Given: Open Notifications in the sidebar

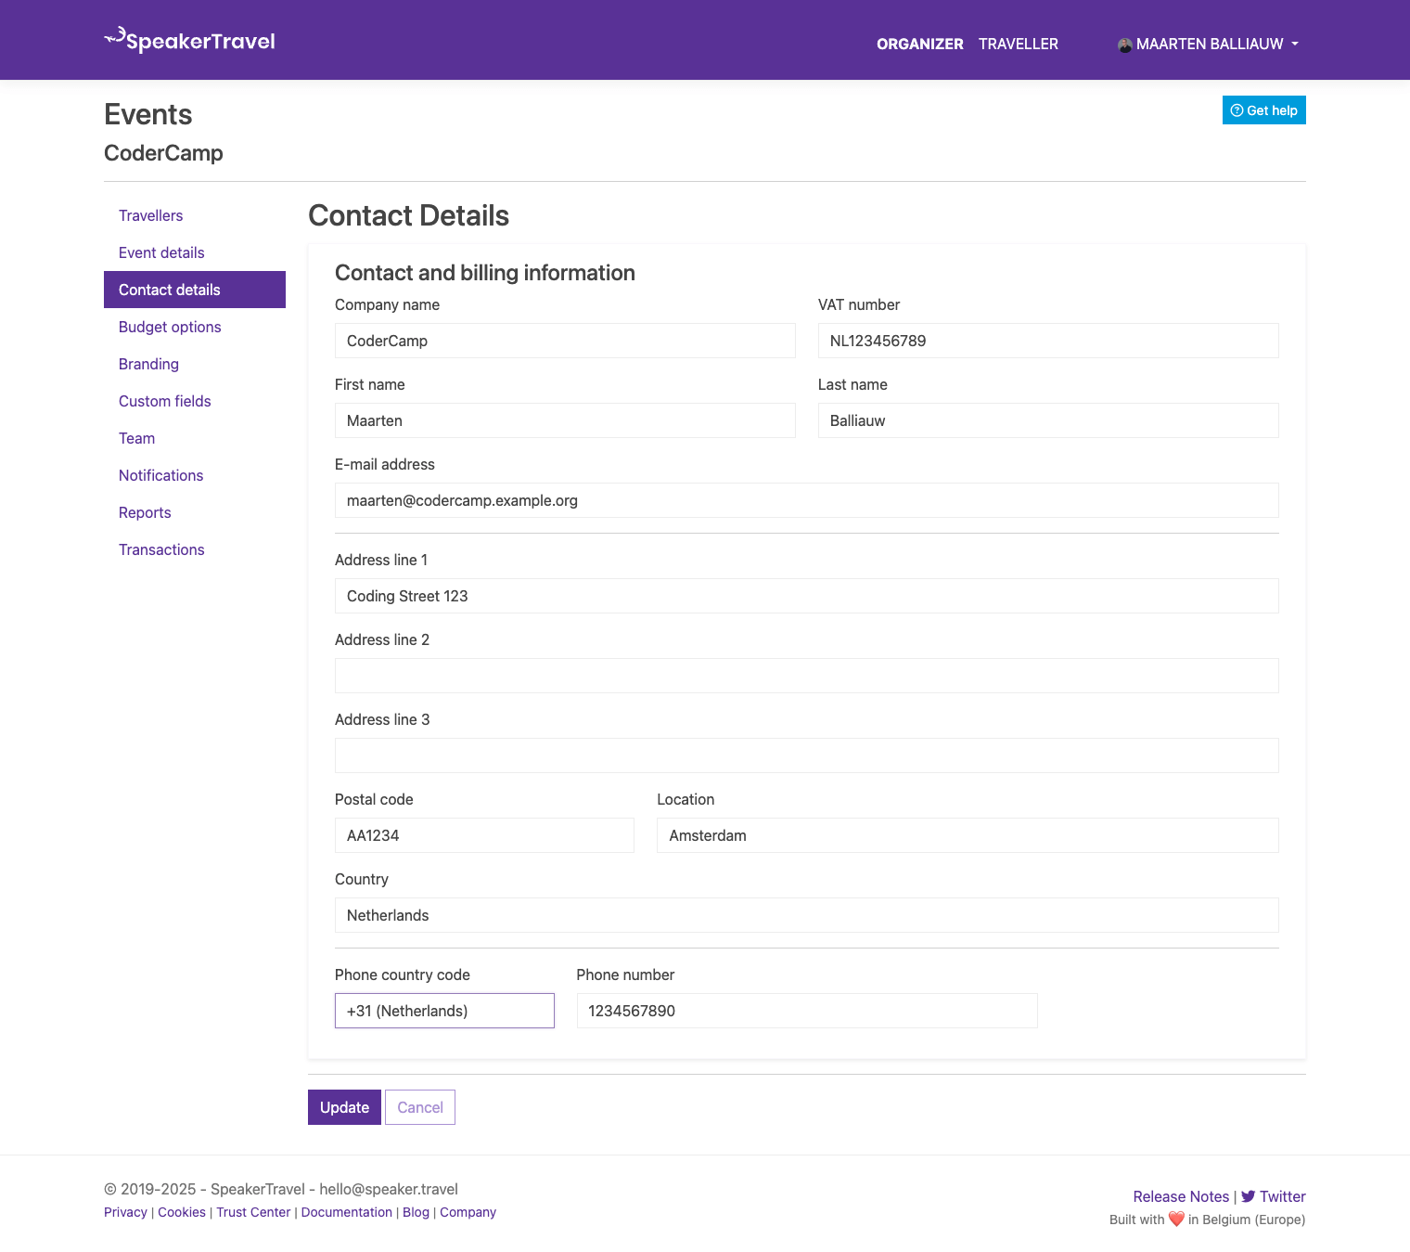Looking at the screenshot, I should pos(195,475).
